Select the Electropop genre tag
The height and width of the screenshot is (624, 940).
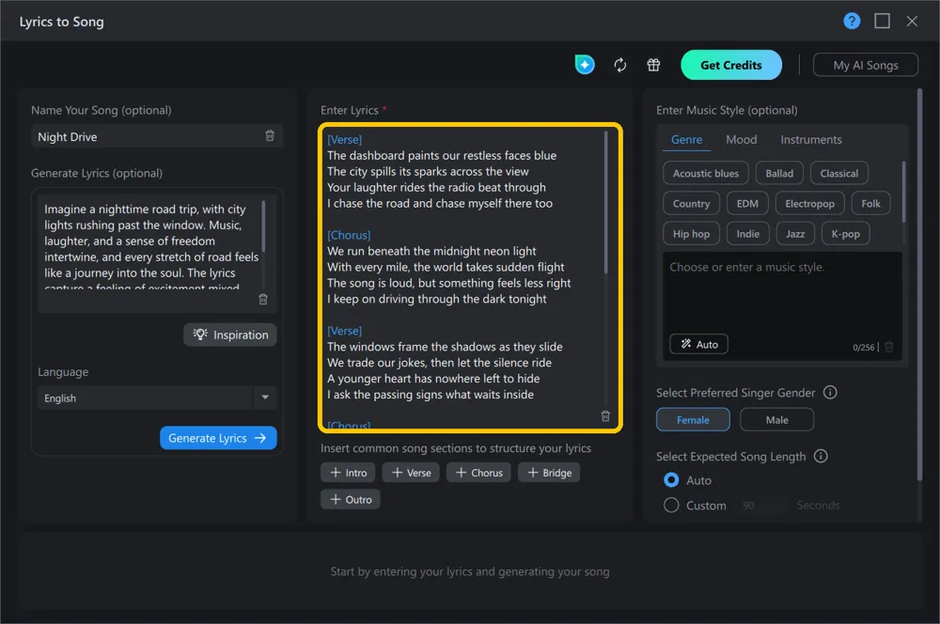[x=809, y=204]
